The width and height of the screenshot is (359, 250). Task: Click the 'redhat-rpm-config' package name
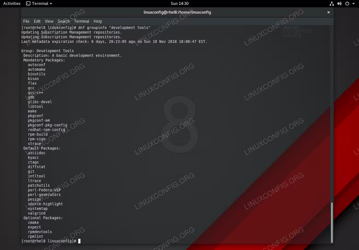[47, 130]
